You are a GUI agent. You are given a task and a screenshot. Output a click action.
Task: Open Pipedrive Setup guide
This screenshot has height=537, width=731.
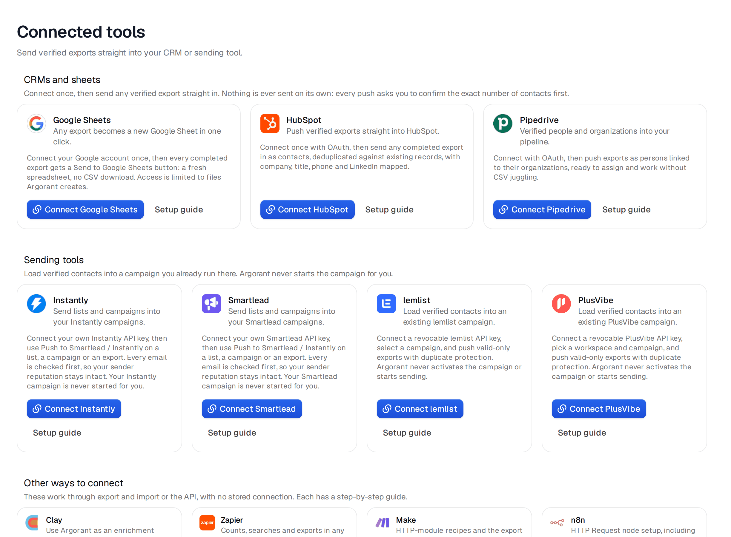pos(626,210)
